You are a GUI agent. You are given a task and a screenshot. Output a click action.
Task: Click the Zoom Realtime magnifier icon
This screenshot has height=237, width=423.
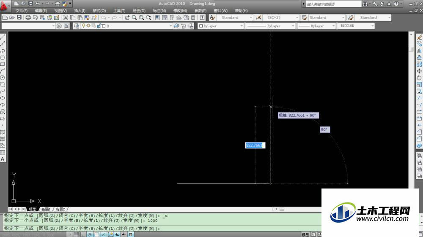[x=134, y=17]
